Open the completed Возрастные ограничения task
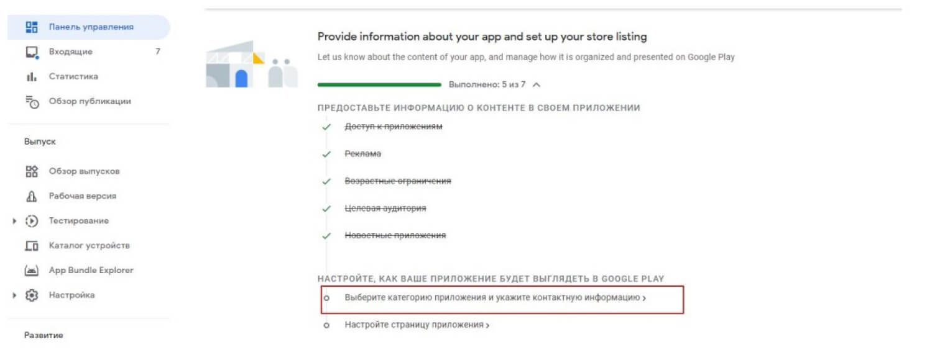The width and height of the screenshot is (945, 350). tap(398, 181)
